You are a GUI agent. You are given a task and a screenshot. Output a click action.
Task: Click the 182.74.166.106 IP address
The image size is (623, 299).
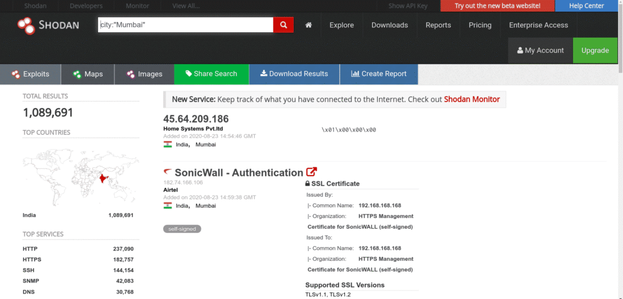coord(183,183)
